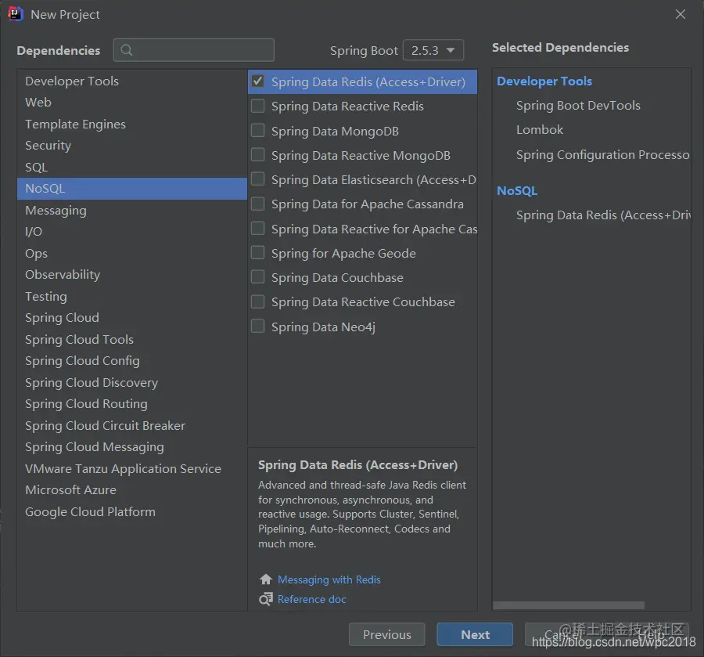Select the NoSQL category
The width and height of the screenshot is (704, 657).
(x=132, y=189)
